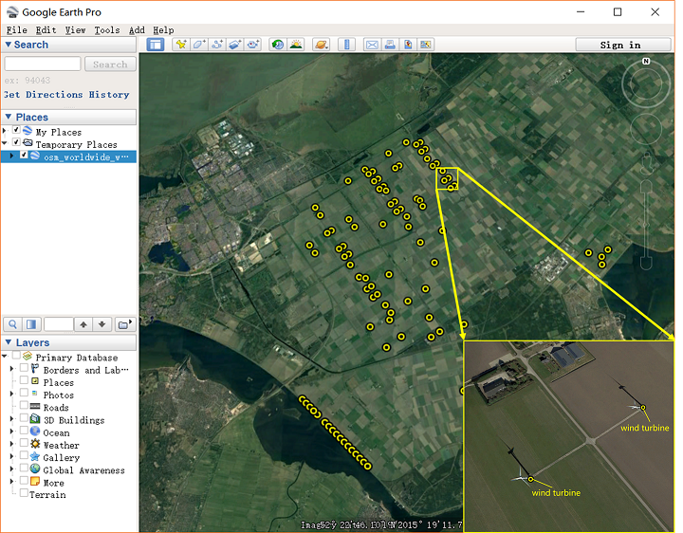Select the Ocean layer row
683x533 pixels.
[56, 432]
